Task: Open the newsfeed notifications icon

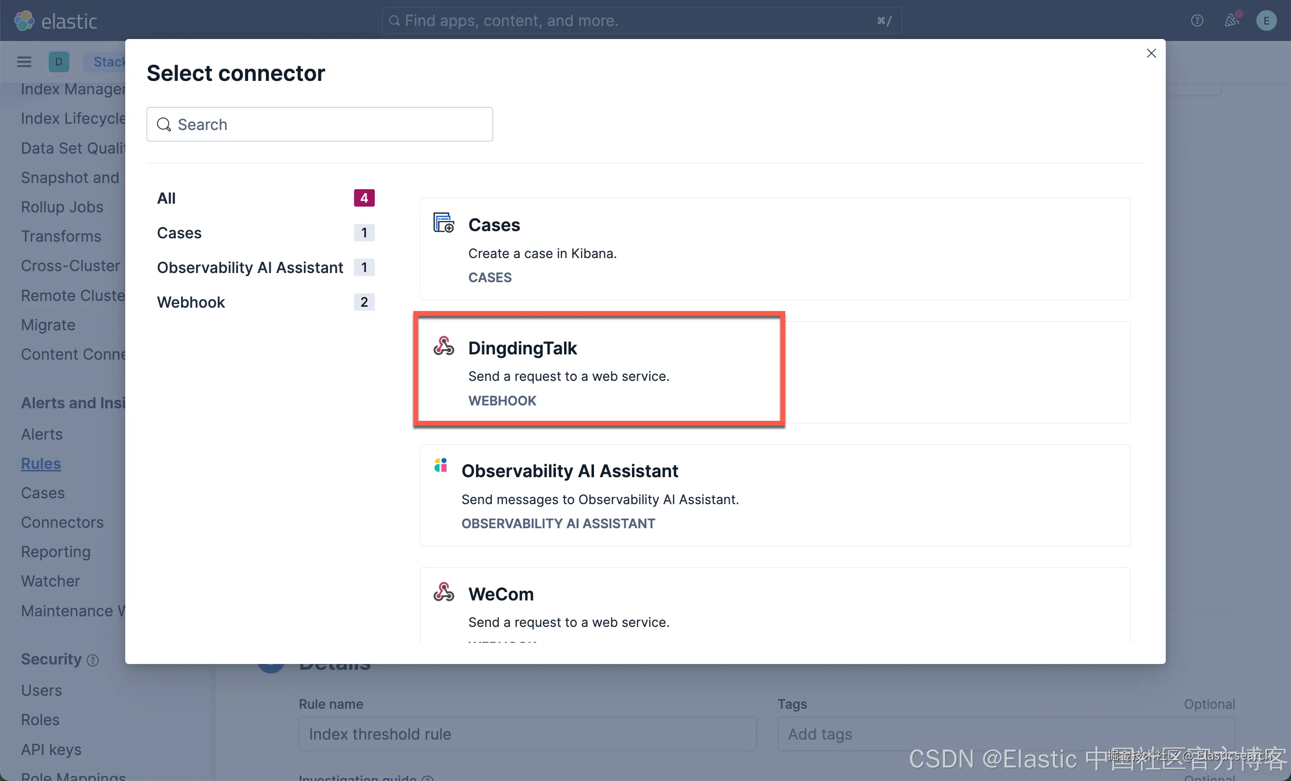Action: tap(1231, 21)
